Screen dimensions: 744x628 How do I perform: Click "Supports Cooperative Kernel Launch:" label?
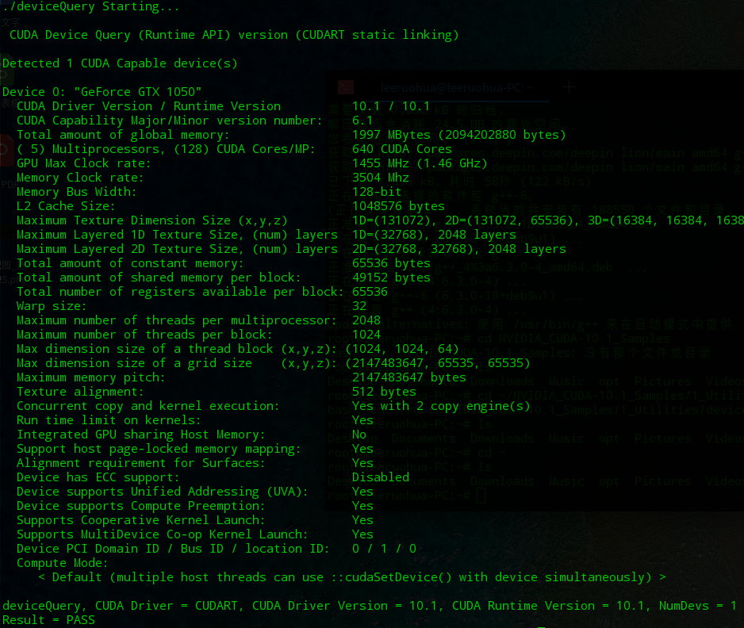coord(141,520)
